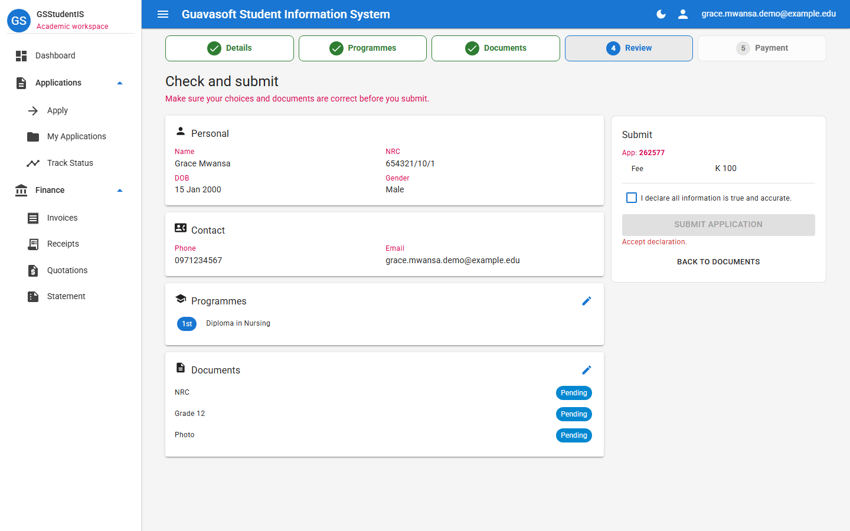Click the Contact card icon
The width and height of the screenshot is (850, 531).
[x=181, y=228]
